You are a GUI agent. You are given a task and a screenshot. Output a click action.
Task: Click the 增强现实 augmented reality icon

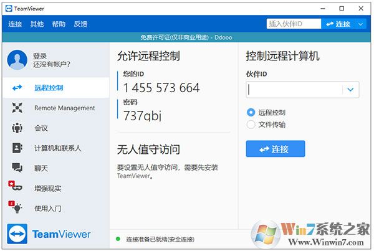coord(16,186)
